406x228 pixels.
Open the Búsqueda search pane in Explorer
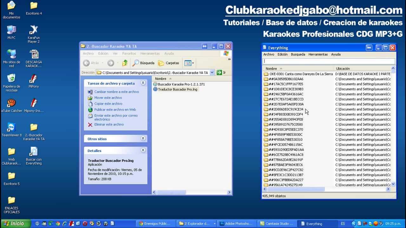pos(143,63)
